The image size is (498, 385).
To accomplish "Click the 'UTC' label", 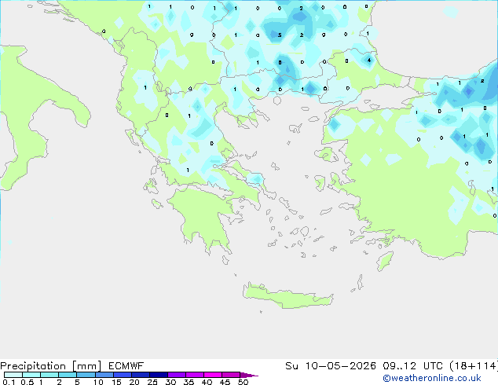I will tap(433, 366).
